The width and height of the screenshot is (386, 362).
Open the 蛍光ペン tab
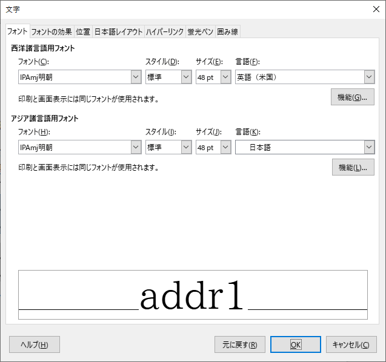(200, 31)
